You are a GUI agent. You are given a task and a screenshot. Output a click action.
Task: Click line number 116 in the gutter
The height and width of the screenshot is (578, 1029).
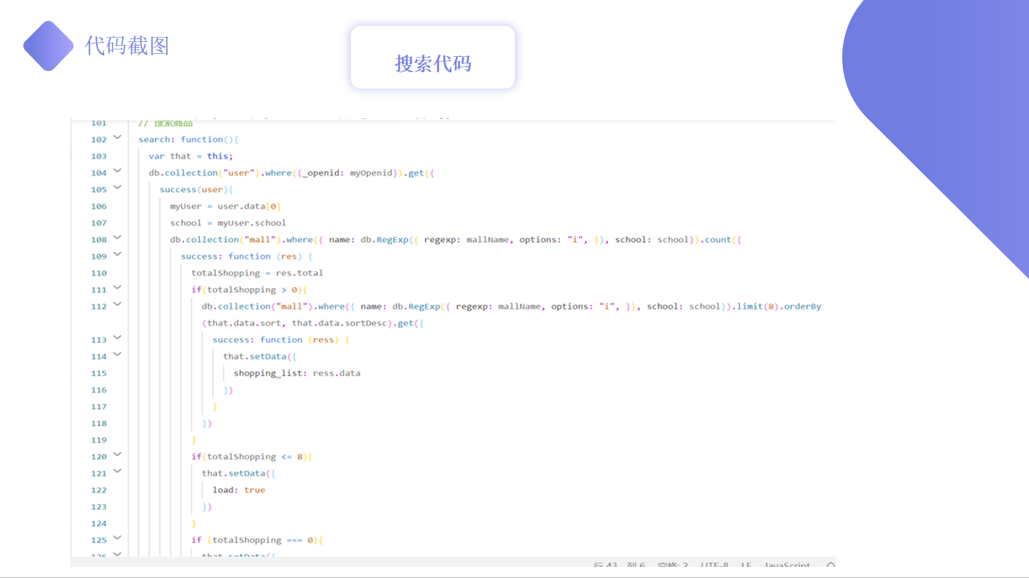(99, 390)
